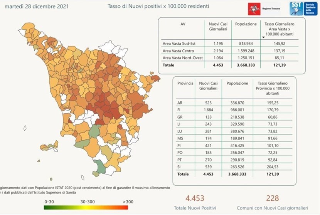
Task: Click the Provincia column header
Action: pos(185,83)
